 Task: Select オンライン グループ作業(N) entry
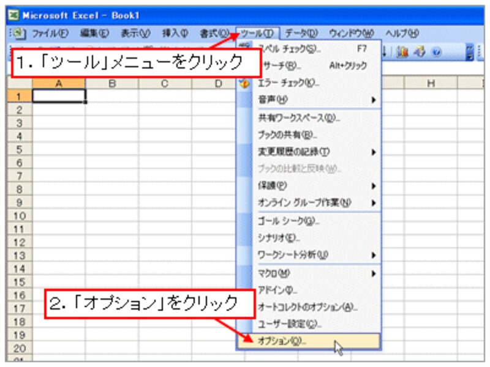(x=309, y=203)
